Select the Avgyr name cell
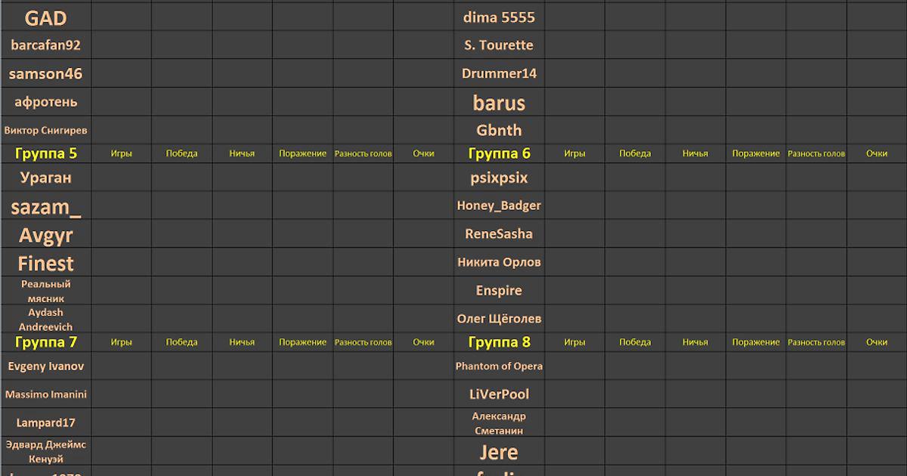 pyautogui.click(x=45, y=234)
